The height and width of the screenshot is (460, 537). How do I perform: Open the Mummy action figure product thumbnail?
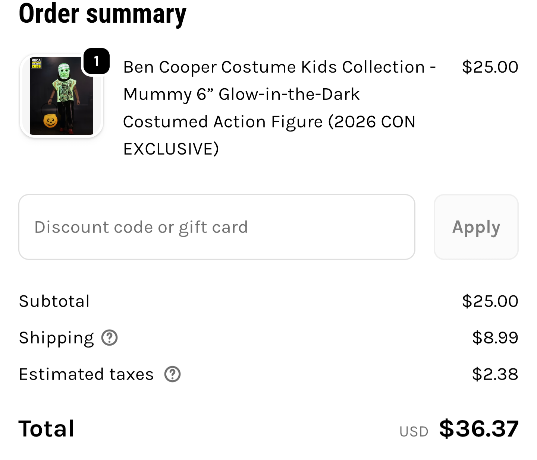click(62, 96)
